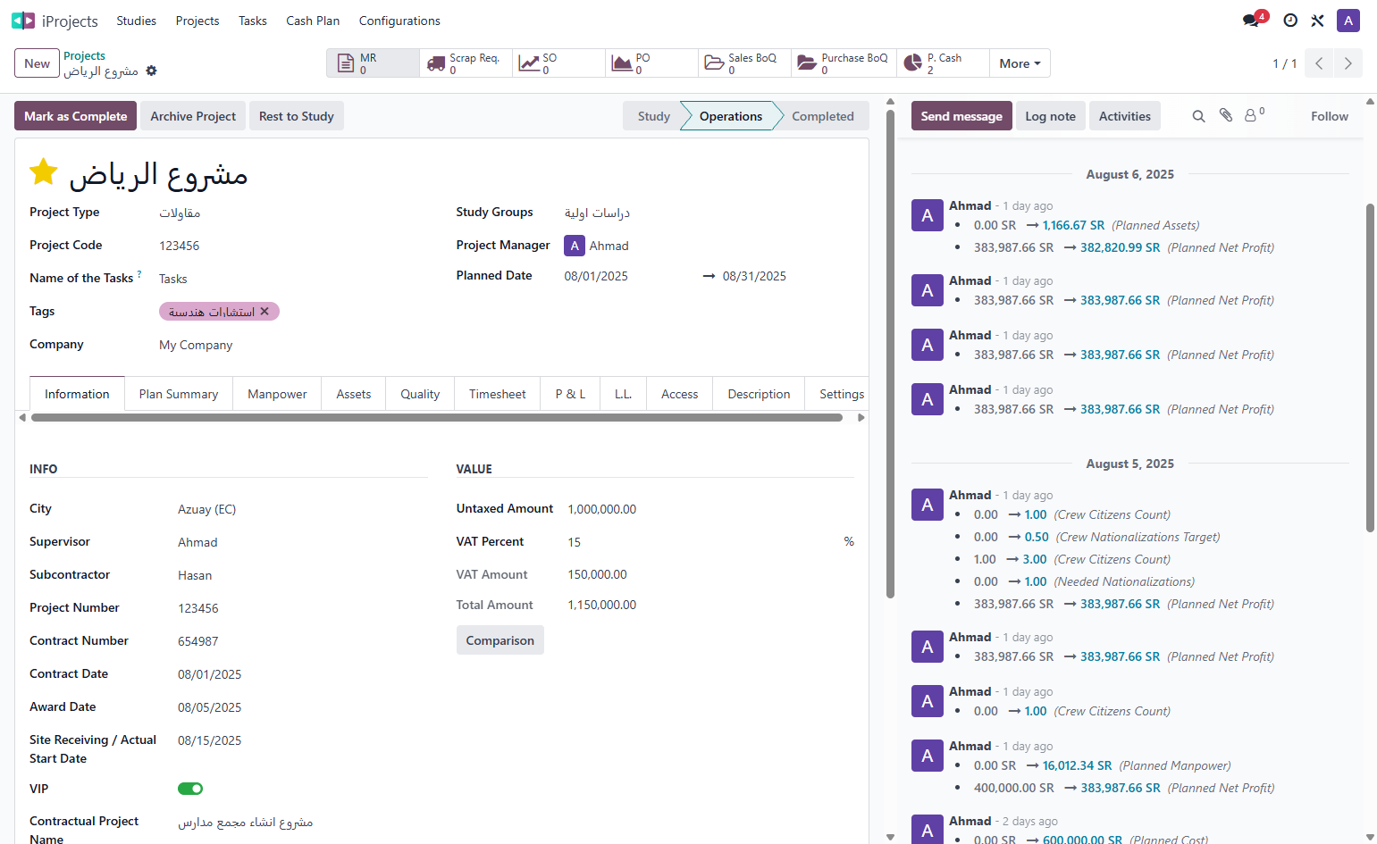The height and width of the screenshot is (844, 1377).
Task: Click Rest to Study button
Action: pyautogui.click(x=297, y=116)
